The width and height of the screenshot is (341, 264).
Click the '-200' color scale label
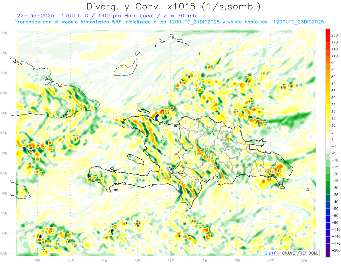[336, 250]
